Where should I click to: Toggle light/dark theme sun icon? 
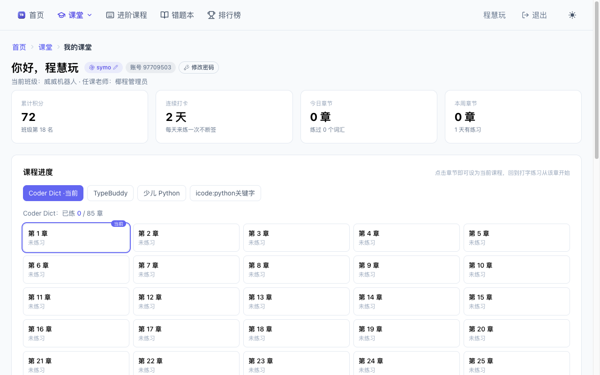pyautogui.click(x=572, y=15)
